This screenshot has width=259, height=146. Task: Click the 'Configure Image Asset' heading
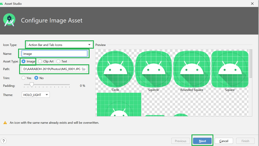coord(52,20)
